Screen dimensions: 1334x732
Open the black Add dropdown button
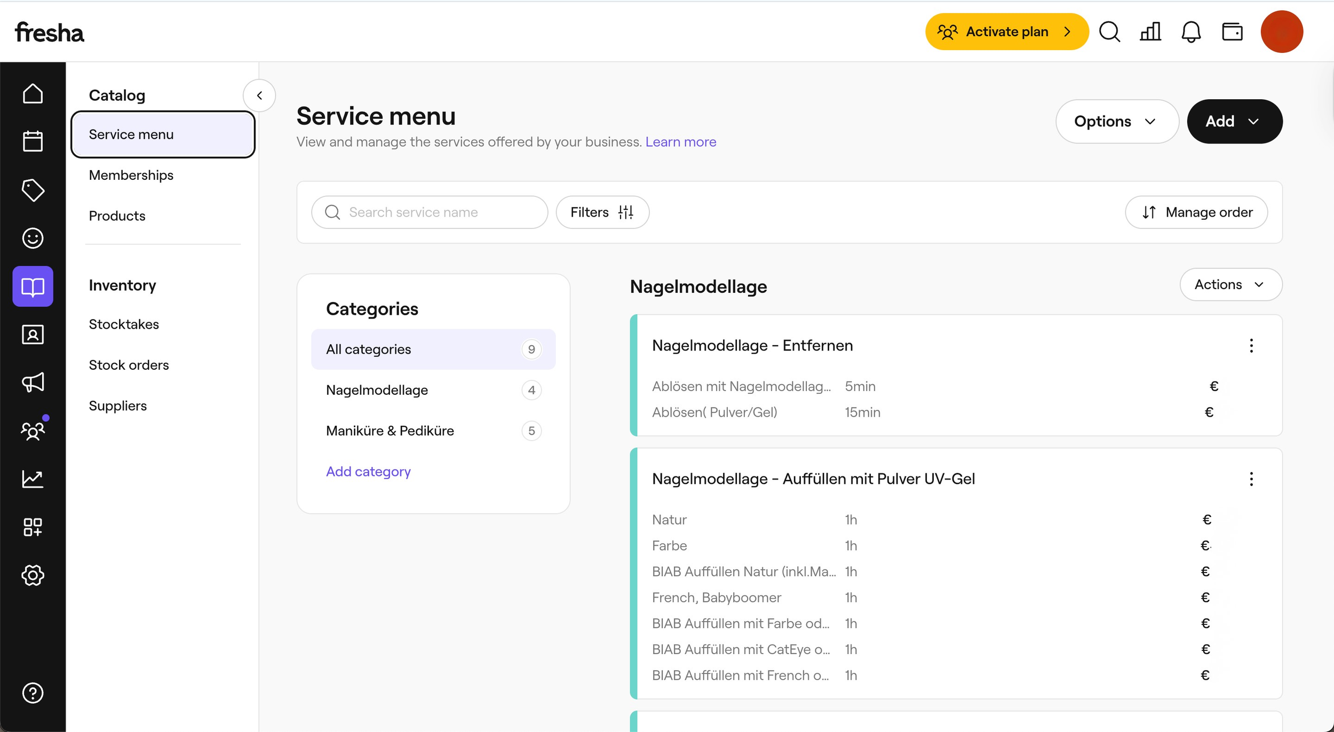point(1234,122)
